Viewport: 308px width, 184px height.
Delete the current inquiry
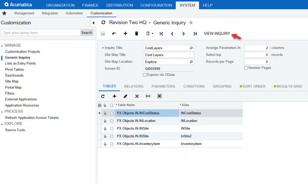(x=136, y=33)
